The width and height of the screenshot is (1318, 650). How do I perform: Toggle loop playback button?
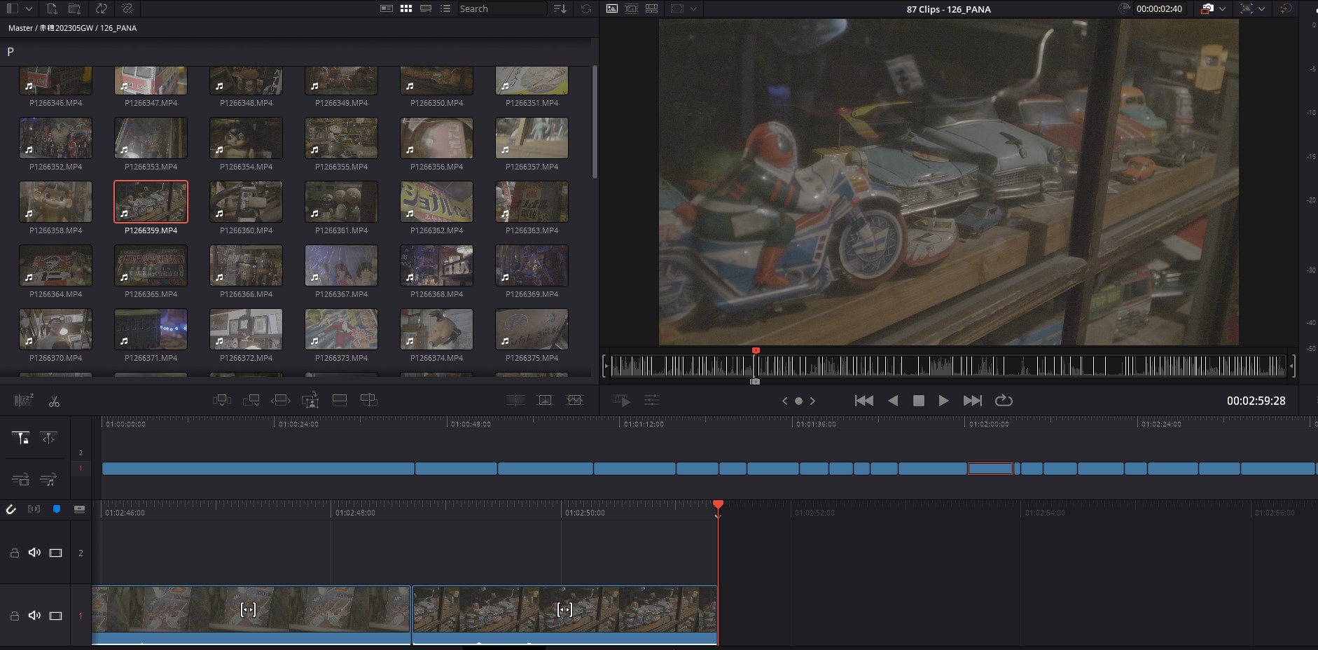(x=1004, y=401)
